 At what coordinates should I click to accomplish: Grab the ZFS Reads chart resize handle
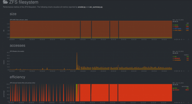(189, 71)
